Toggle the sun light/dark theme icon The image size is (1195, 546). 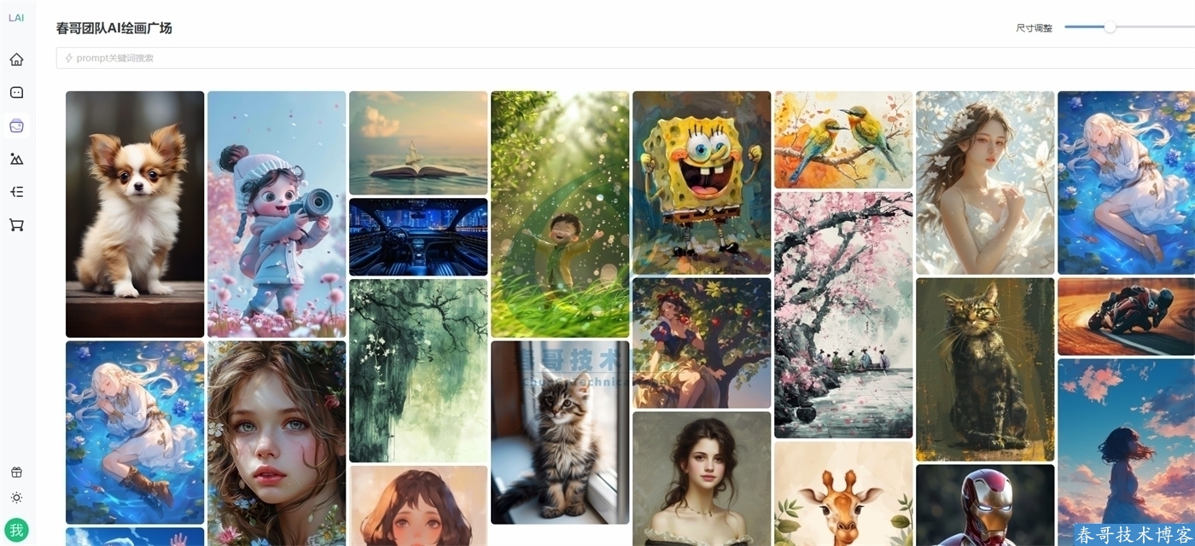(x=16, y=497)
